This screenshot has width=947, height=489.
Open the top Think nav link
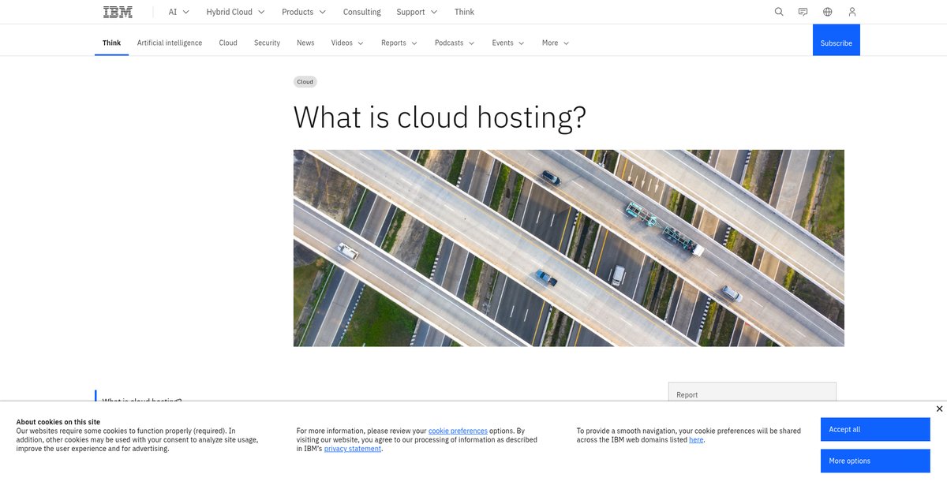click(x=464, y=12)
